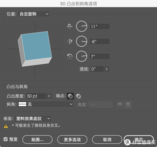Click the 高度 4 pt input field
Screen dimensions: 157x147
[x=98, y=105]
